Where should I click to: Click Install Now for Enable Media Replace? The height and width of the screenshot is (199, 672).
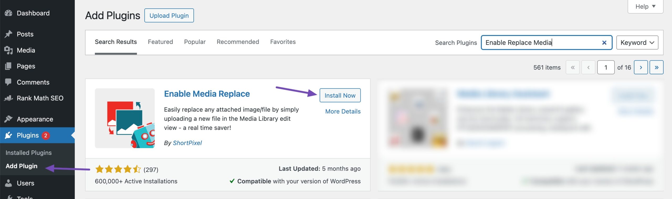coord(340,95)
